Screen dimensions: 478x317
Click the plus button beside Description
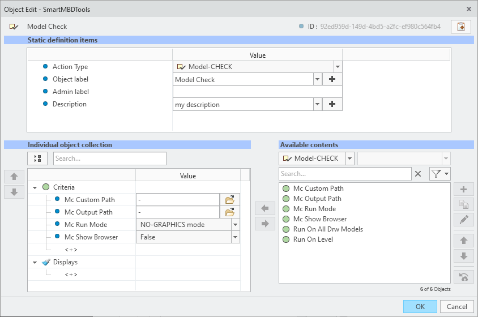pyautogui.click(x=332, y=104)
